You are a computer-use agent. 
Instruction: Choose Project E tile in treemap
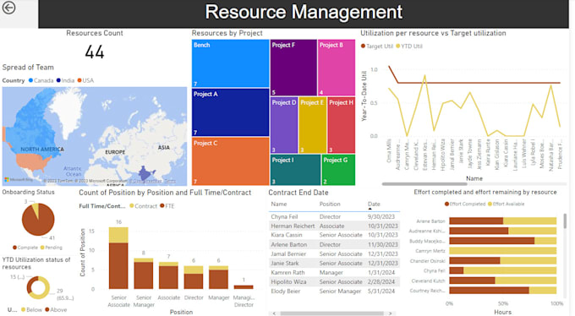coord(312,125)
